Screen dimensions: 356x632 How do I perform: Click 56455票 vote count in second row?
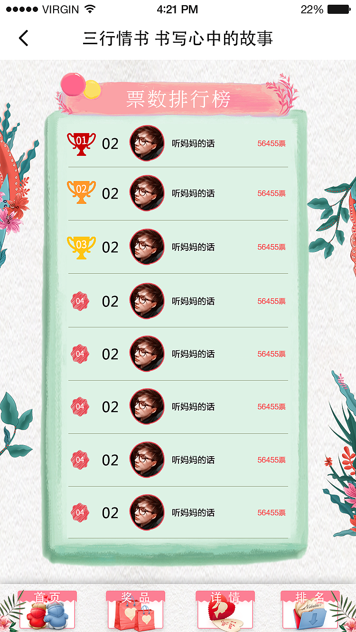click(272, 193)
